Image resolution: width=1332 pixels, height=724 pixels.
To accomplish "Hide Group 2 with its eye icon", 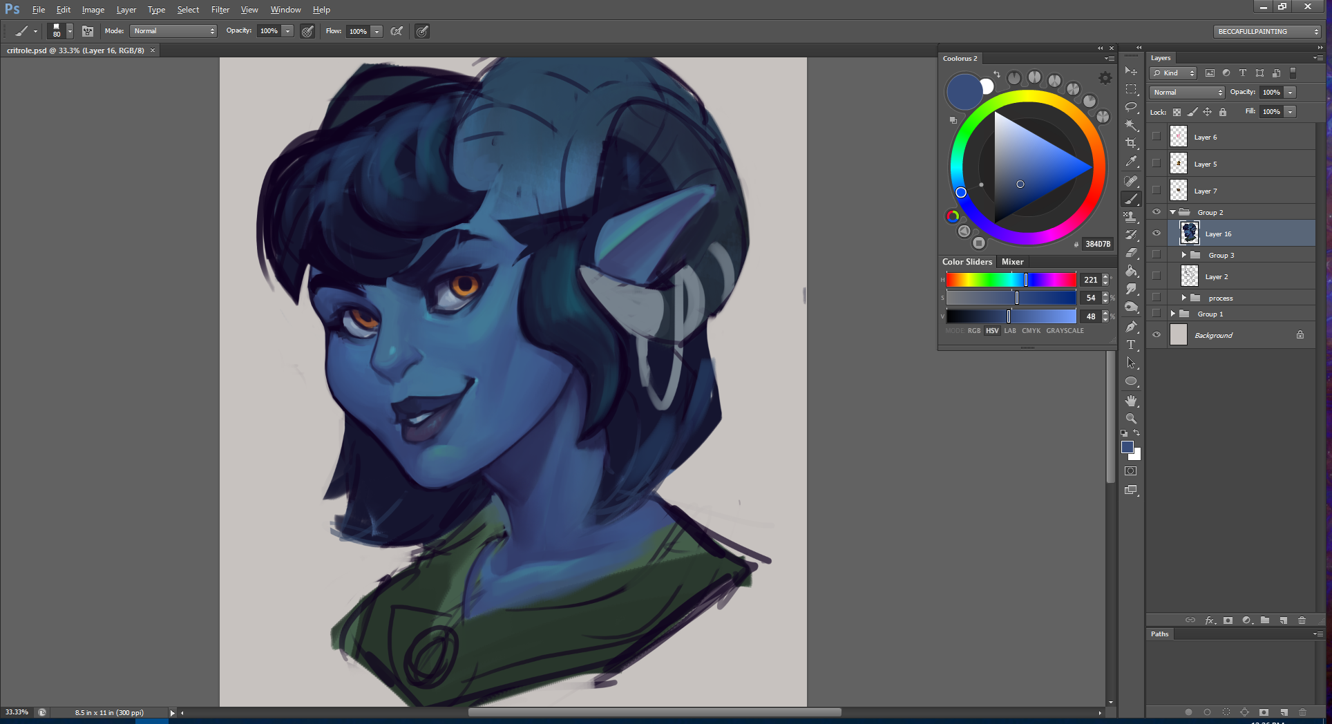I will click(x=1157, y=212).
